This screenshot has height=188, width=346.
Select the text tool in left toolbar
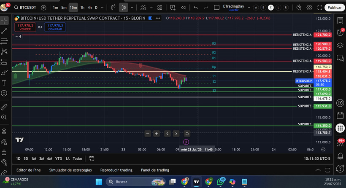click(4, 83)
